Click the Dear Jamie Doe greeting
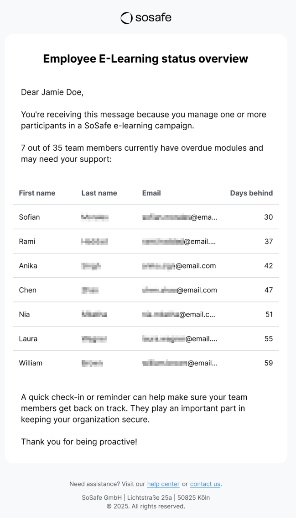 (52, 92)
